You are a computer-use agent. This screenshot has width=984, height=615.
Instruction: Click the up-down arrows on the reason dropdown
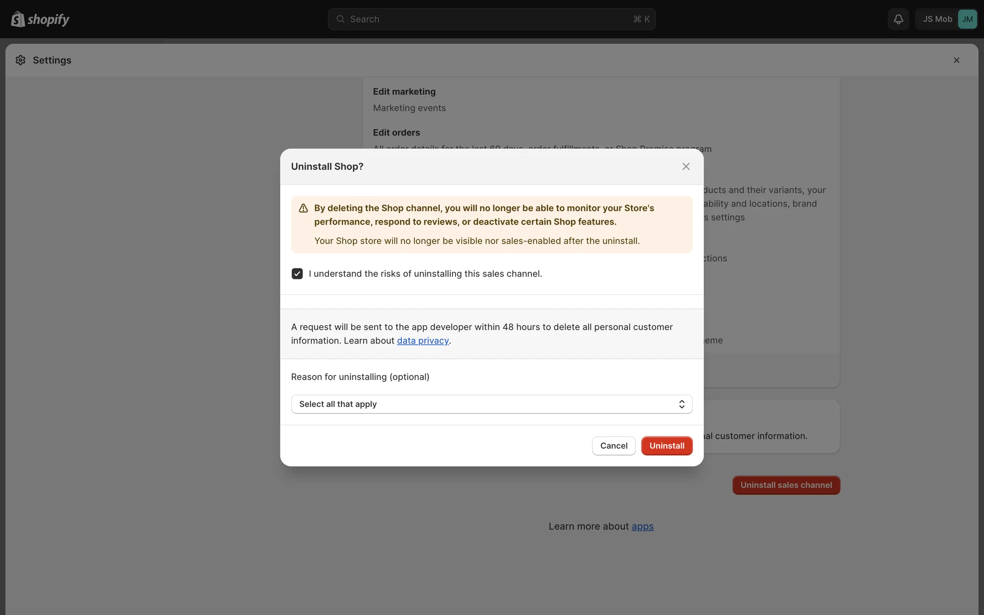pos(682,404)
